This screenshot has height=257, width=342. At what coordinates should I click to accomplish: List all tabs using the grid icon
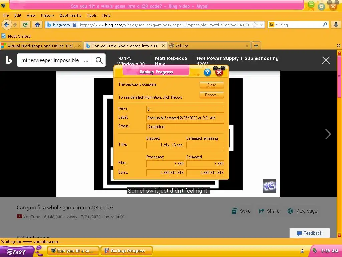click(339, 46)
